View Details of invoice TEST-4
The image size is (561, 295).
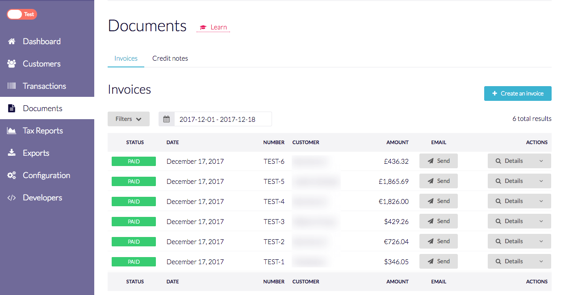(x=510, y=201)
